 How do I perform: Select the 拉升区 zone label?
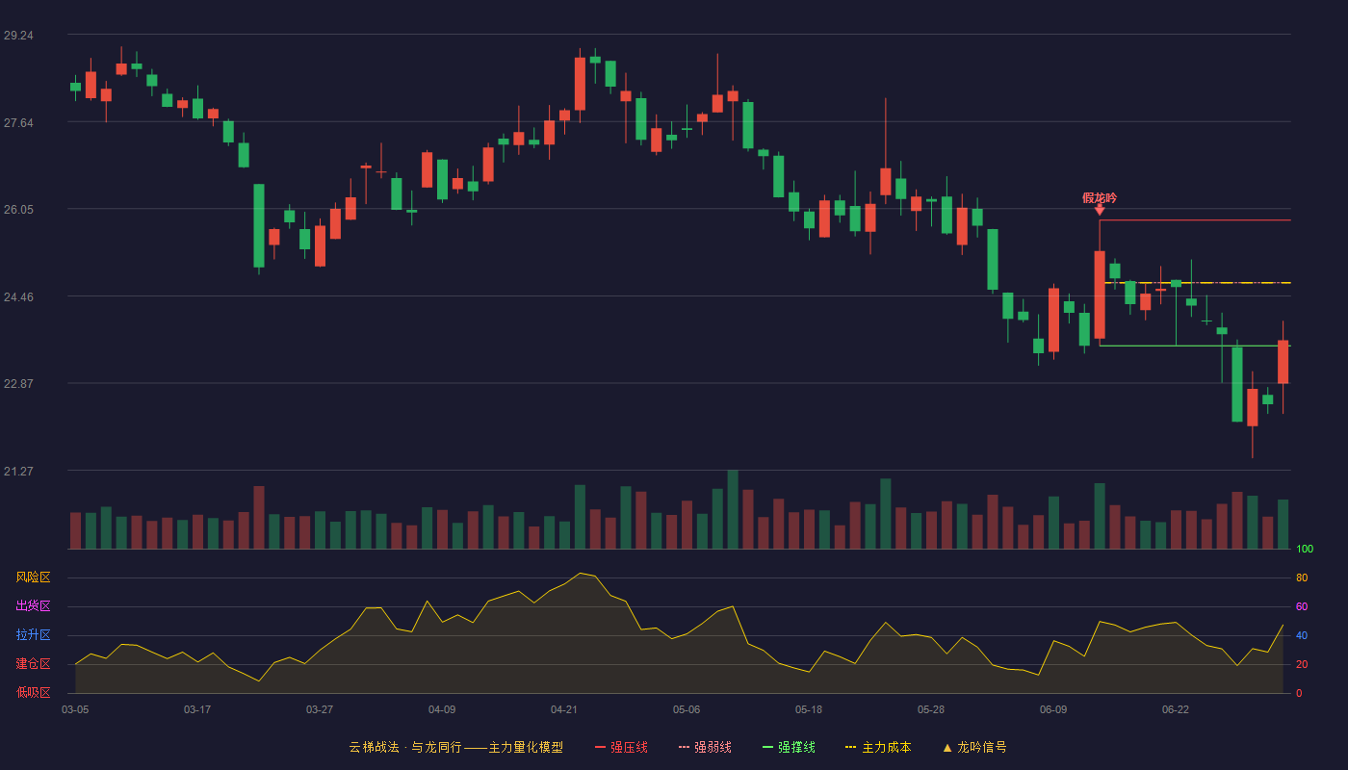(x=33, y=635)
